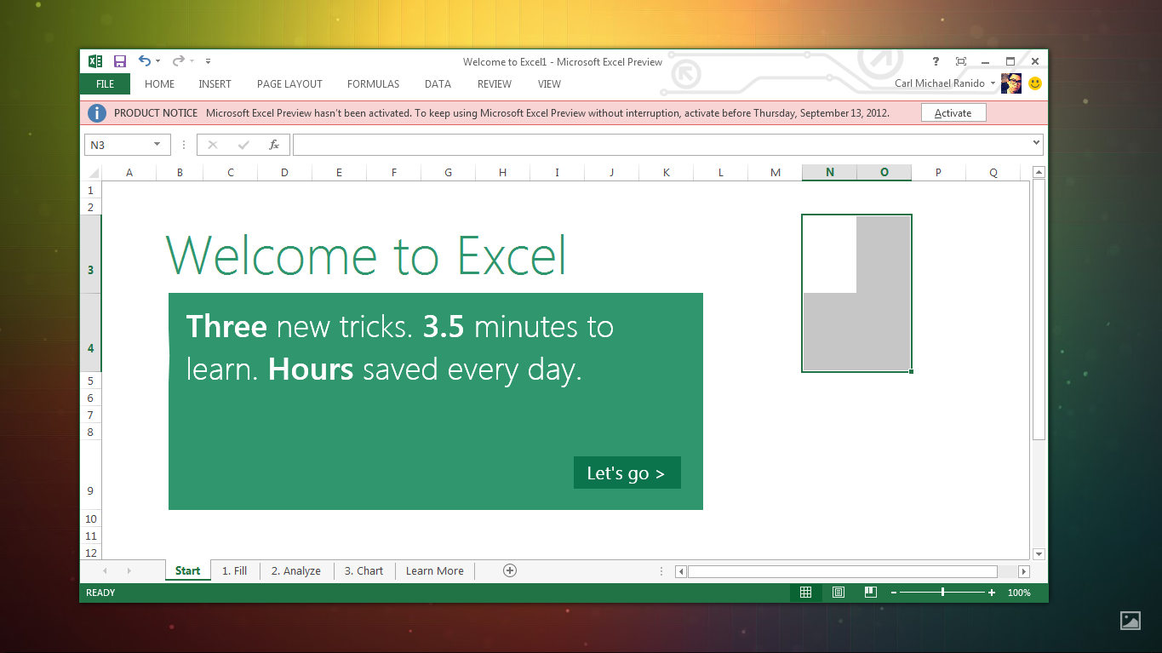Image resolution: width=1162 pixels, height=653 pixels.
Task: Open the Undo history dropdown arrow
Action: click(x=158, y=61)
